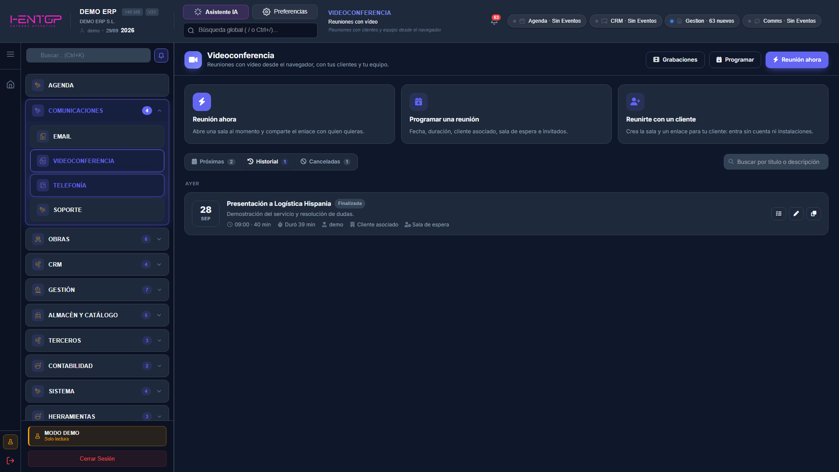Open Soporte in the sidebar
Screen dimensions: 839x472
97,210
